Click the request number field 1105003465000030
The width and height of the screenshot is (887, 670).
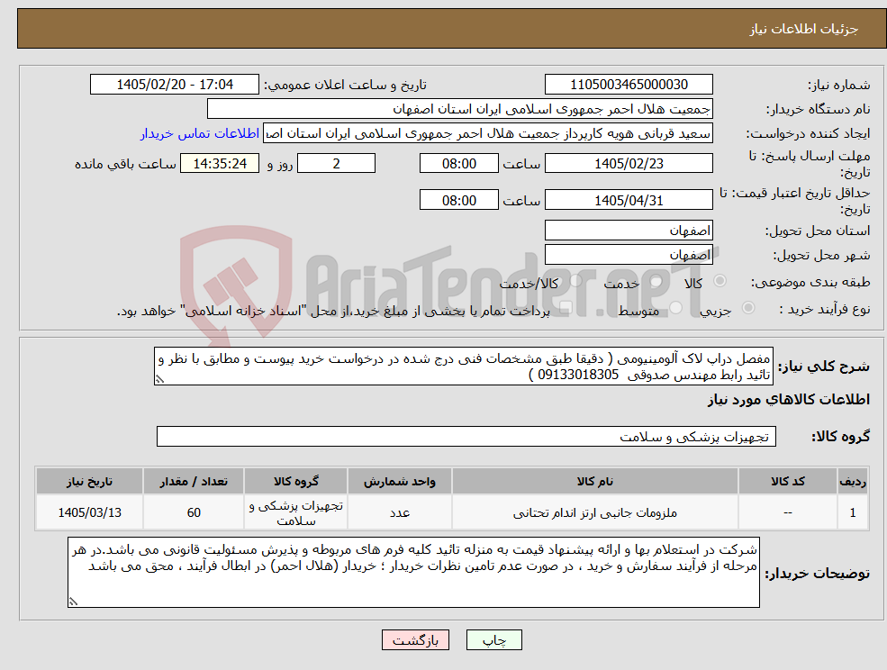coord(629,85)
